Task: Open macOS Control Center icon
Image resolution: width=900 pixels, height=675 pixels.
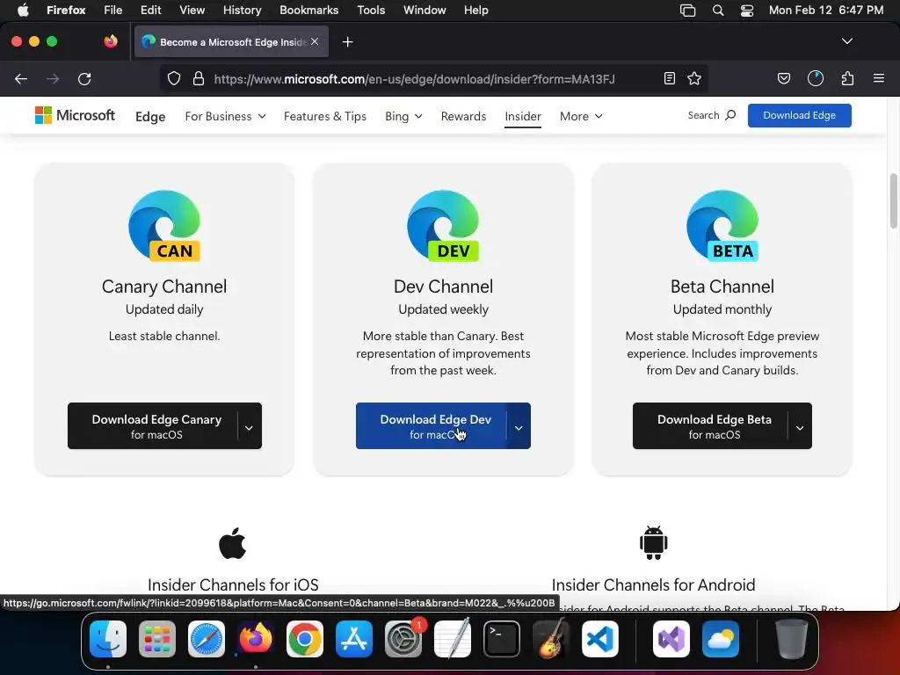Action: click(x=747, y=10)
